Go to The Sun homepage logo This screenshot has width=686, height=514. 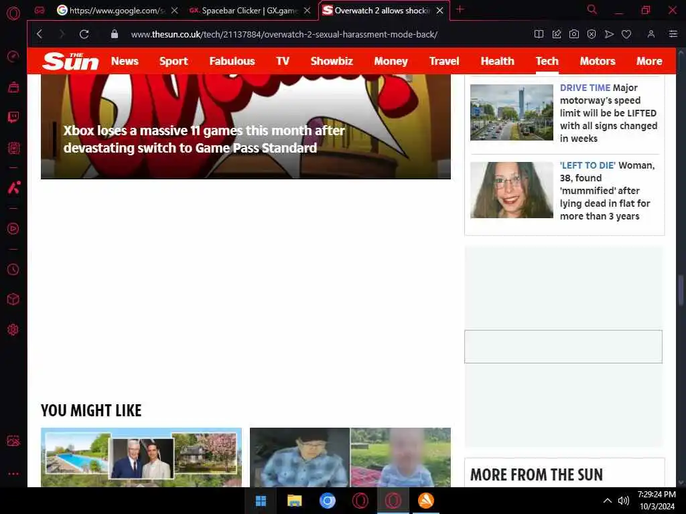coord(70,61)
